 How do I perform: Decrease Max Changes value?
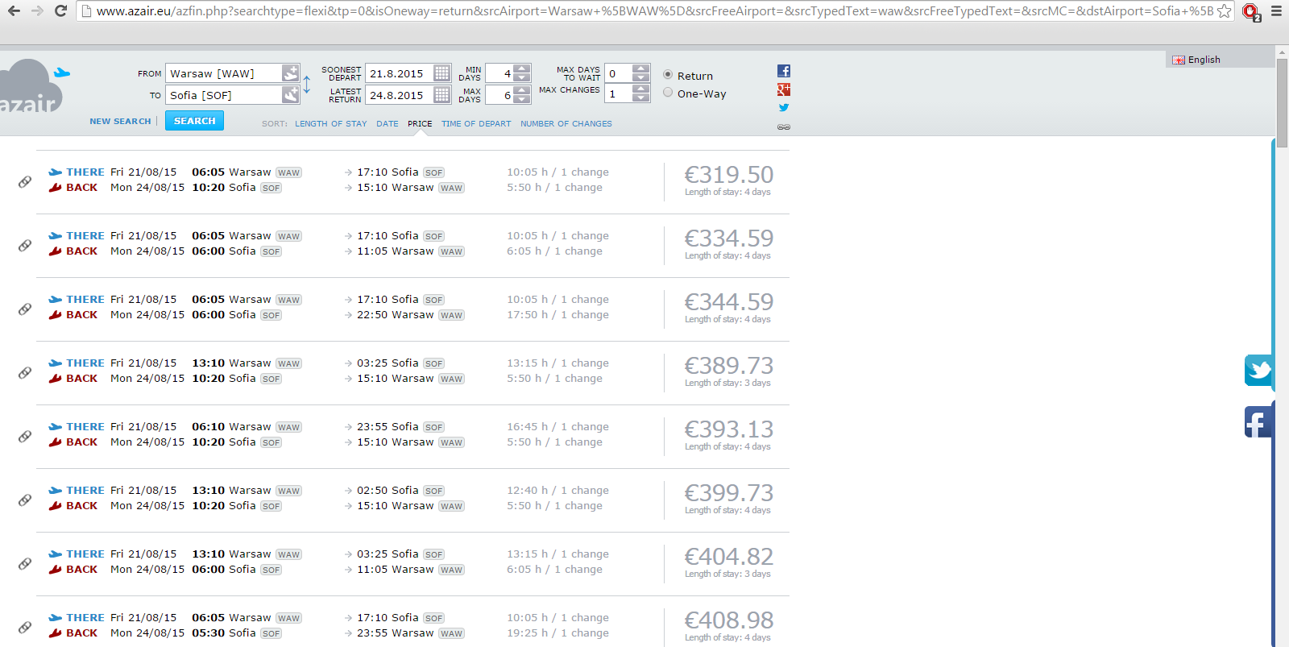pos(640,98)
